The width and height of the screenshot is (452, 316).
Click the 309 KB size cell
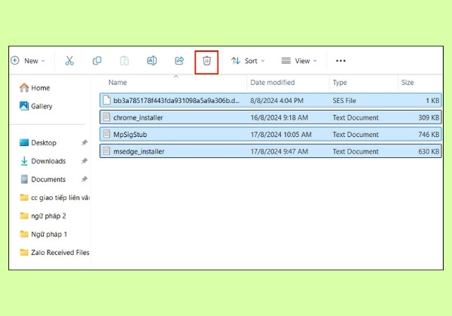429,117
